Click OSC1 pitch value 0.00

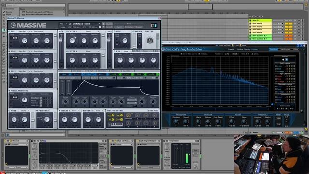tap(15, 38)
